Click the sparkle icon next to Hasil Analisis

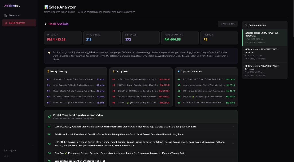45,24
